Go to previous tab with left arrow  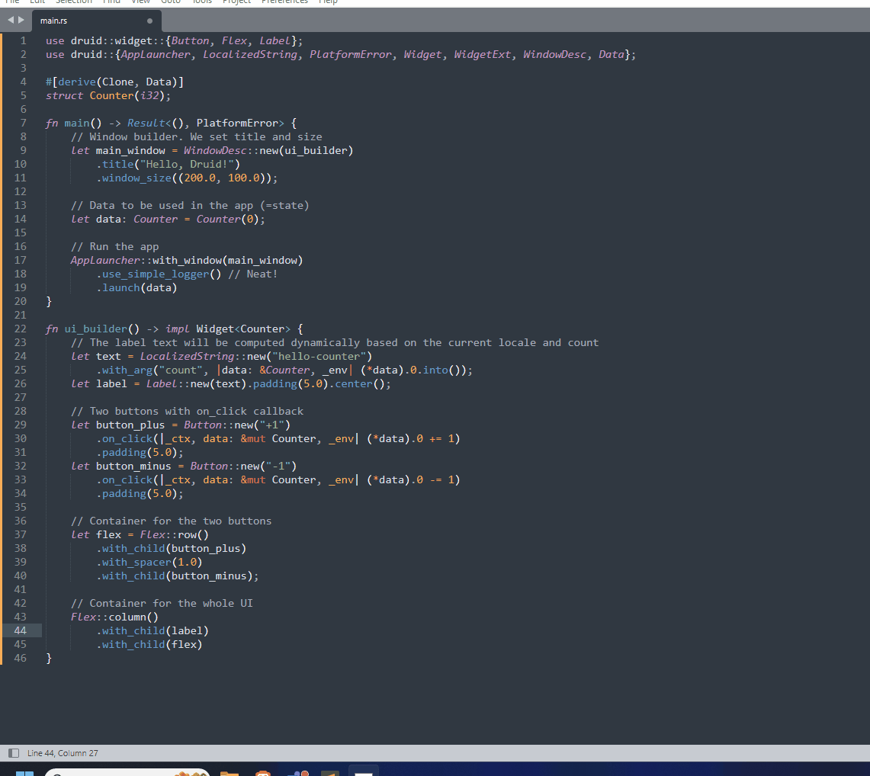[x=11, y=20]
